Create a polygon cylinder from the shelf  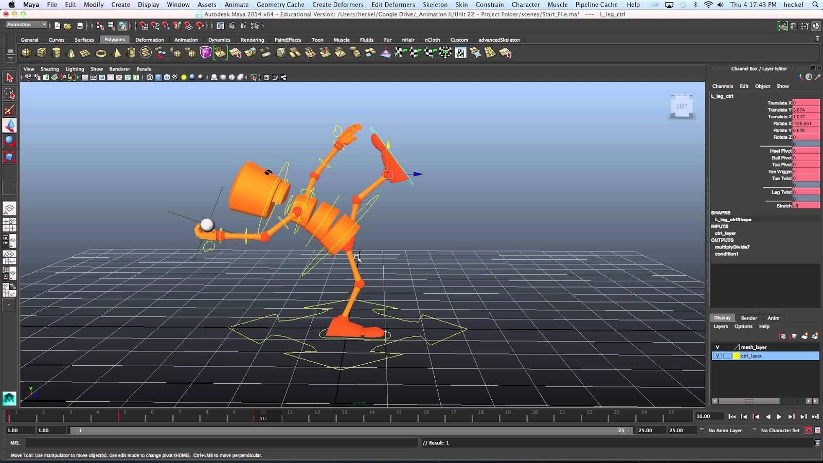[56, 52]
